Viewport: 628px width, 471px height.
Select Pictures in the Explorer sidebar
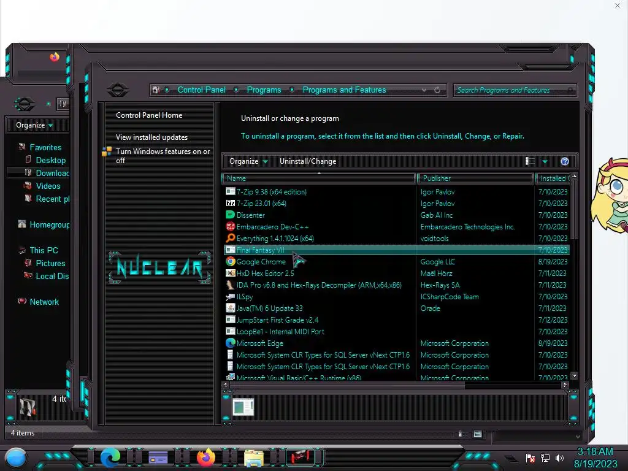tap(50, 263)
